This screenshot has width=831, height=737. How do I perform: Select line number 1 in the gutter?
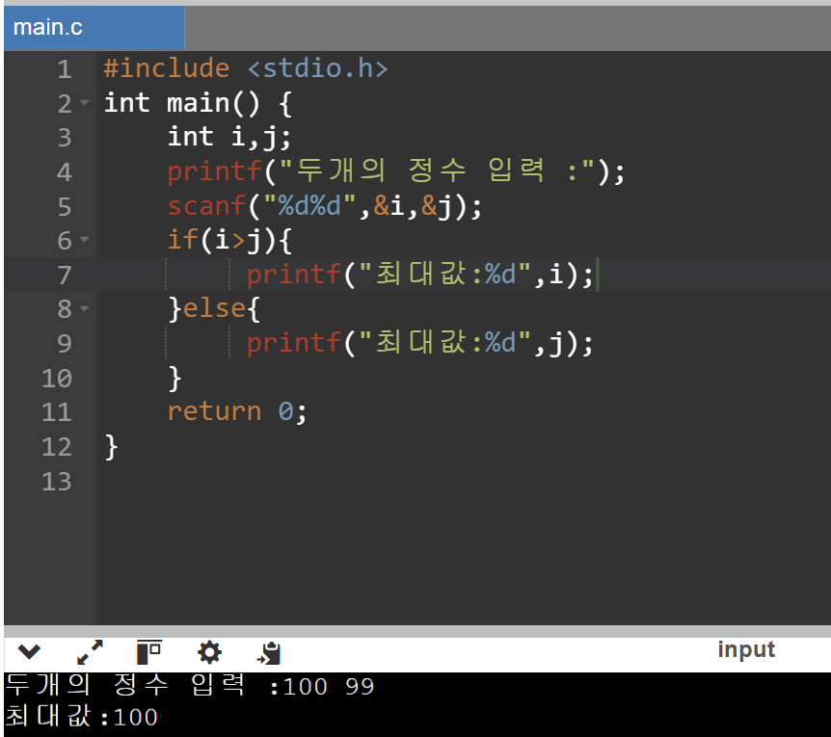pyautogui.click(x=65, y=69)
